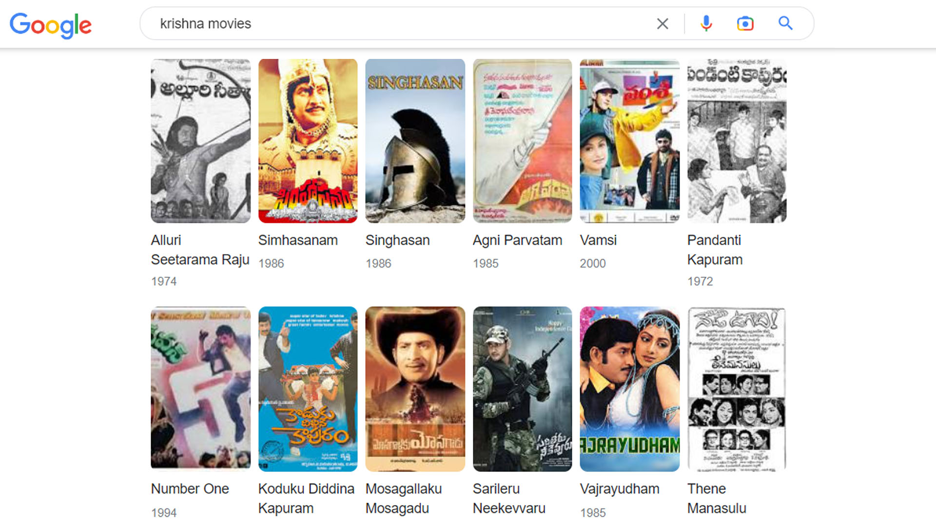936x526 pixels.
Task: Click the 'Simhasanam' title link
Action: [x=298, y=240]
